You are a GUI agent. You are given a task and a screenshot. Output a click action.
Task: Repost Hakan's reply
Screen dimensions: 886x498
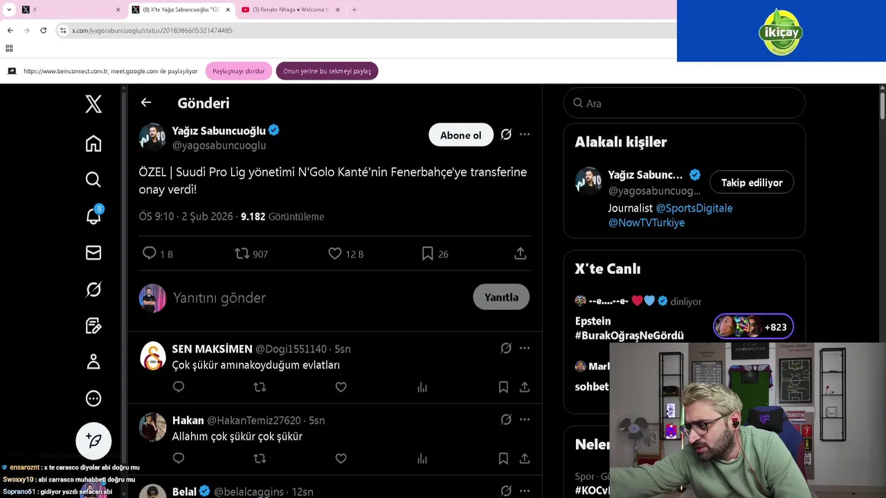(x=260, y=459)
